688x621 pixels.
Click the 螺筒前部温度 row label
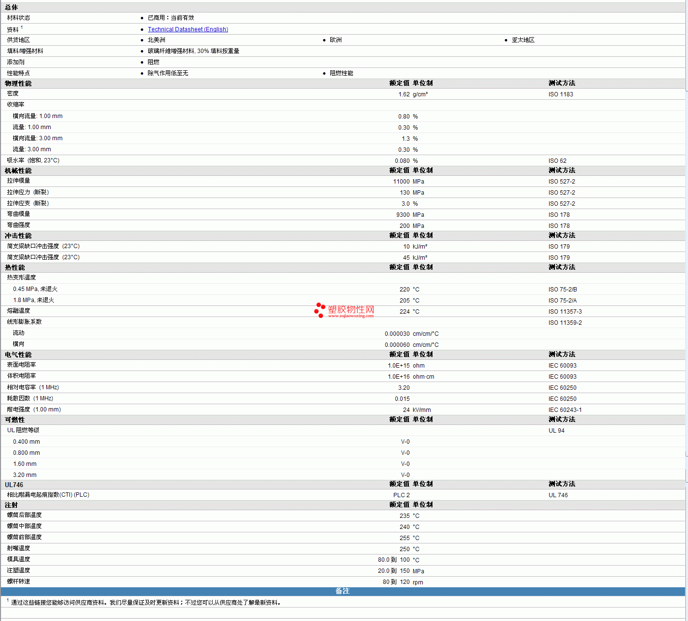point(24,537)
